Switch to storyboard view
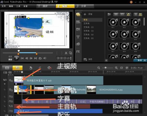 tap(7, 68)
